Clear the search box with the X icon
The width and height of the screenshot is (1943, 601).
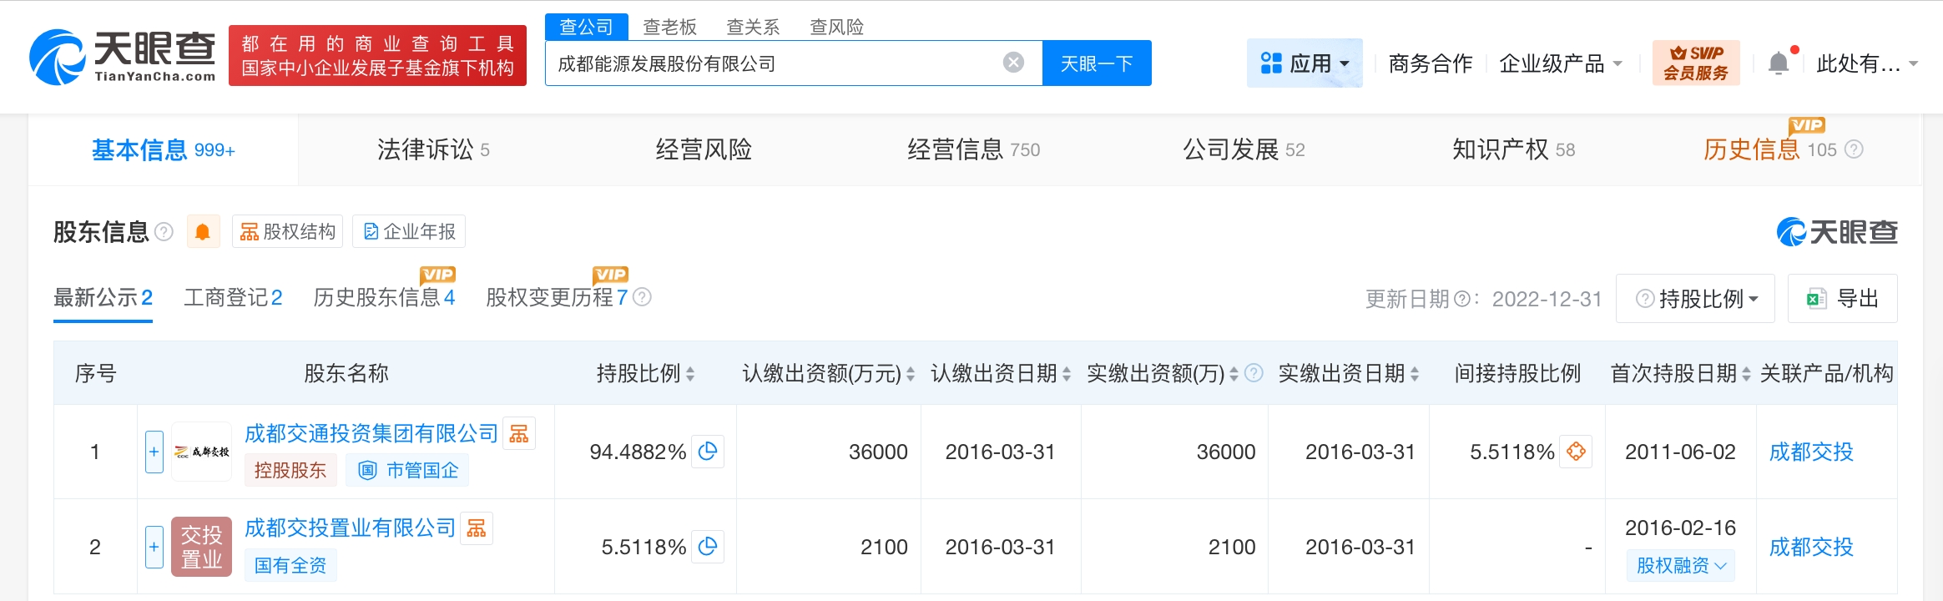click(1013, 63)
